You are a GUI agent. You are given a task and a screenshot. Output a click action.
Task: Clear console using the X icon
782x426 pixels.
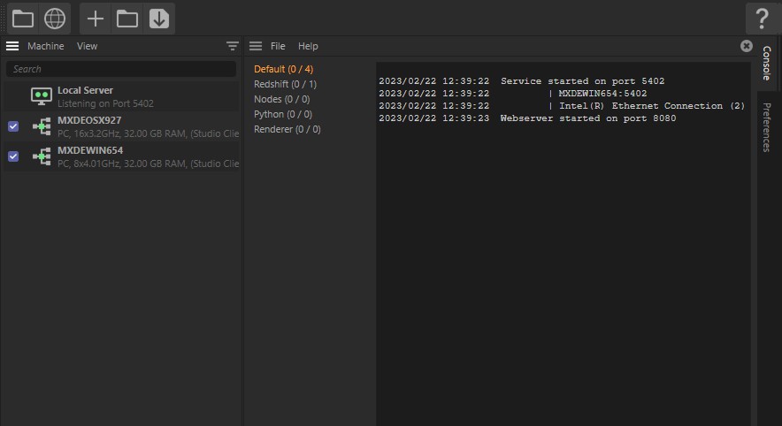point(746,46)
